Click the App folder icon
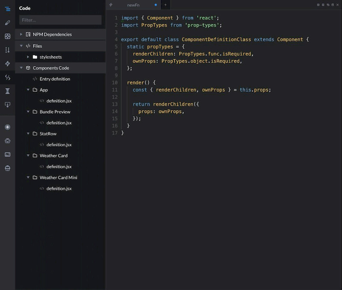 tap(35, 90)
